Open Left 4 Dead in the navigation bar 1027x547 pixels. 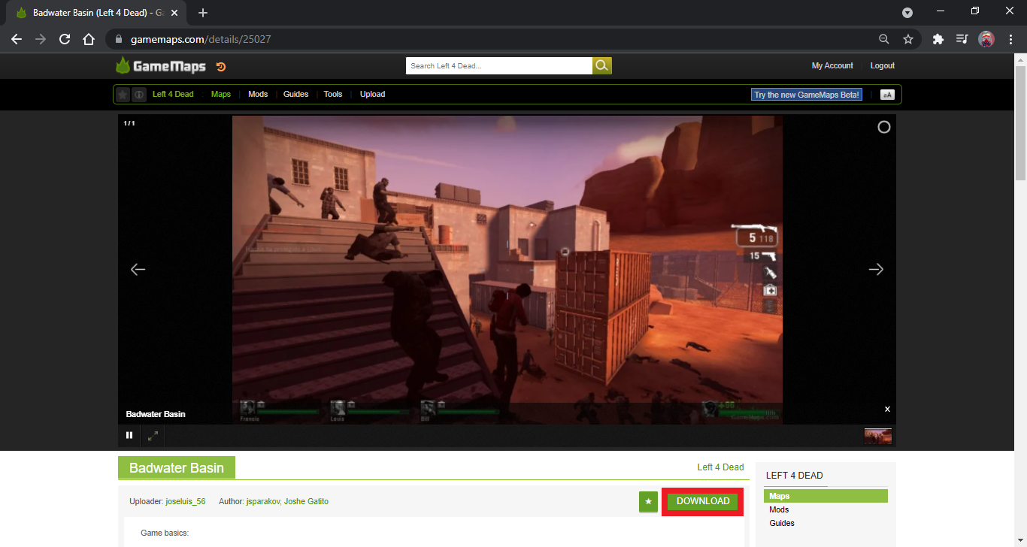click(x=173, y=95)
